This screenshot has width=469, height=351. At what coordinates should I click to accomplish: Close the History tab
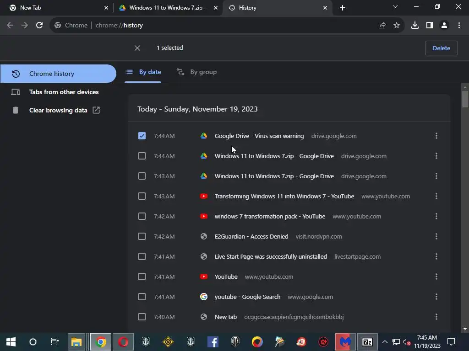point(325,8)
